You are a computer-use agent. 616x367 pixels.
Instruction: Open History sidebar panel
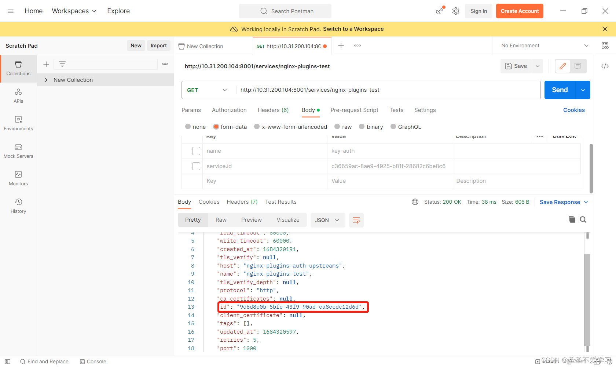point(18,206)
